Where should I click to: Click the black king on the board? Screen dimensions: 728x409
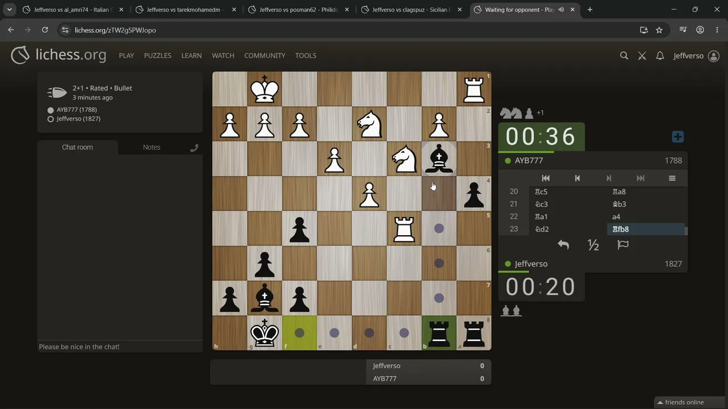tap(264, 333)
